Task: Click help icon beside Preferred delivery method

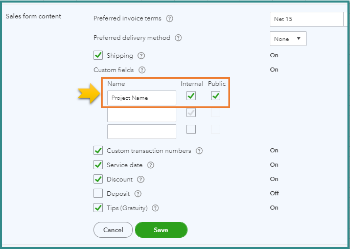Action: point(179,38)
